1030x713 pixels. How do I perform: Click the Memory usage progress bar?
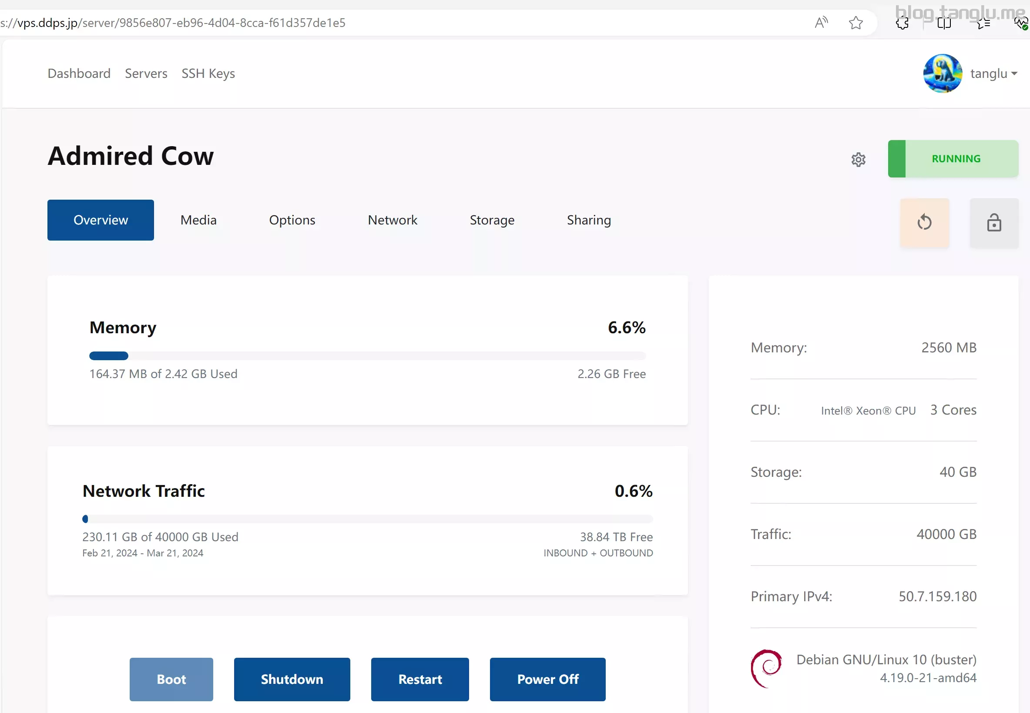(x=367, y=355)
